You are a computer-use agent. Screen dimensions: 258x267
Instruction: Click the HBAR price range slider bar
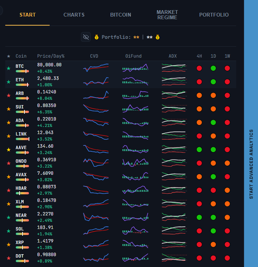(x=22, y=193)
